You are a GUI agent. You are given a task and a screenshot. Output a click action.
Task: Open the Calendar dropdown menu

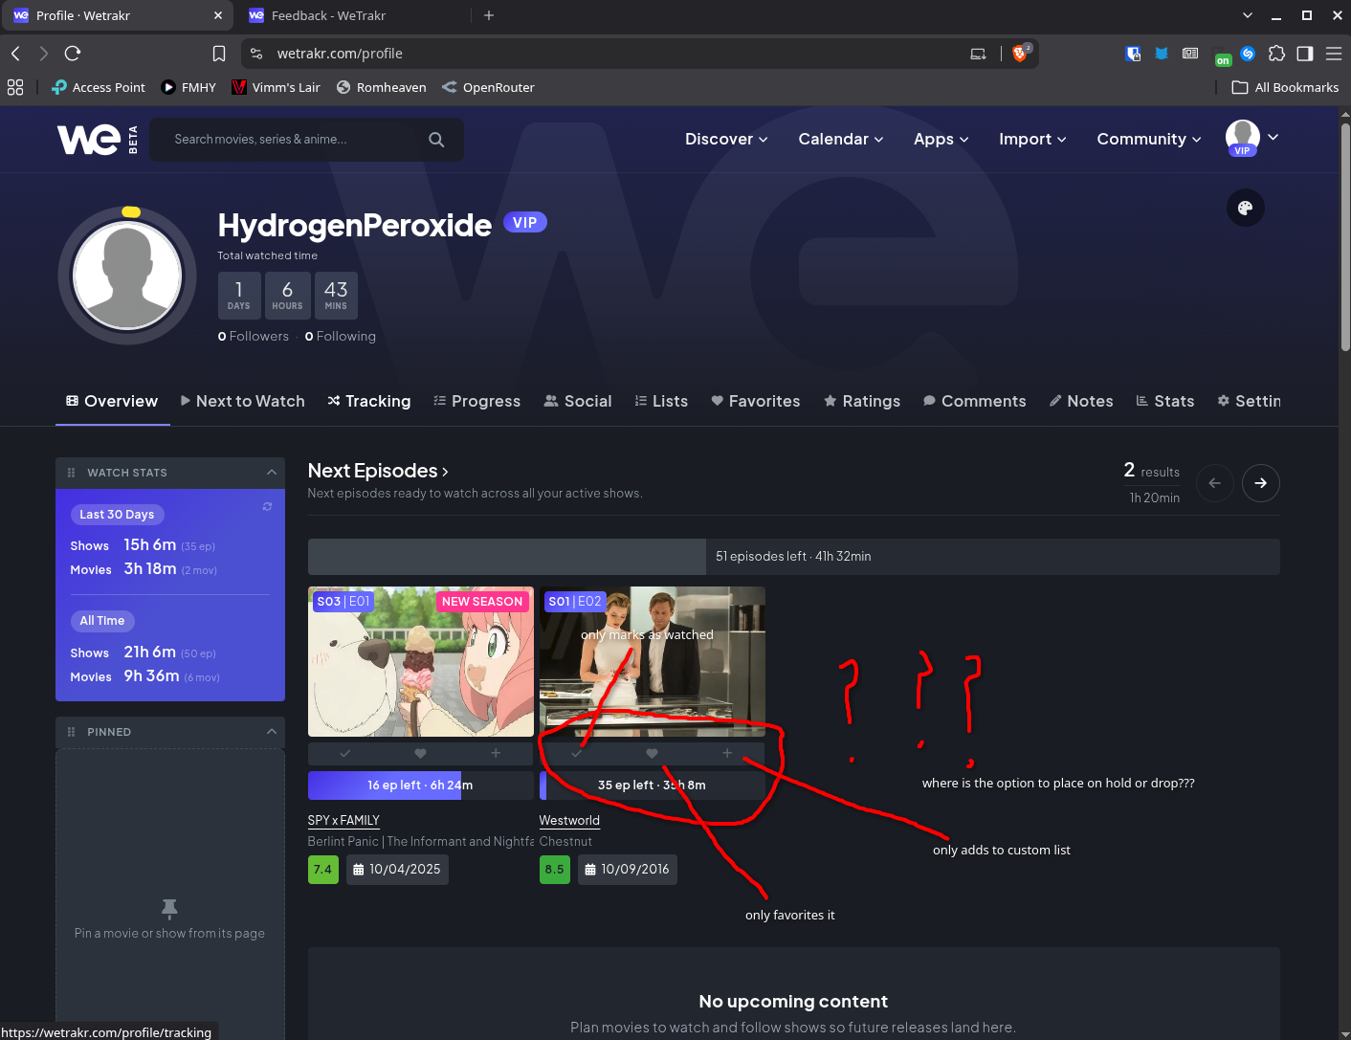[840, 139]
